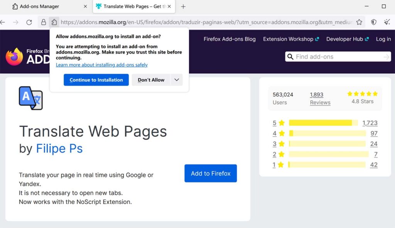
Task: Open a new tab with the plus button
Action: [x=183, y=7]
